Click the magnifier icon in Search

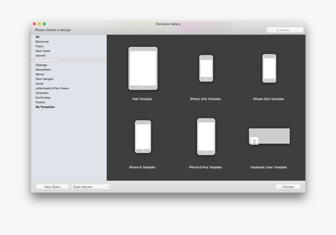(x=278, y=30)
